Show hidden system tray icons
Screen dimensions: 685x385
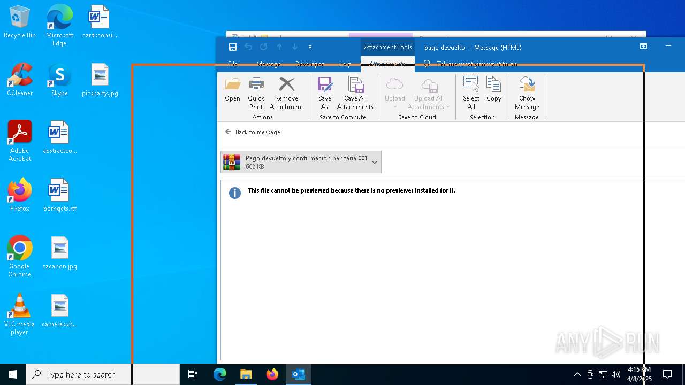tap(577, 374)
